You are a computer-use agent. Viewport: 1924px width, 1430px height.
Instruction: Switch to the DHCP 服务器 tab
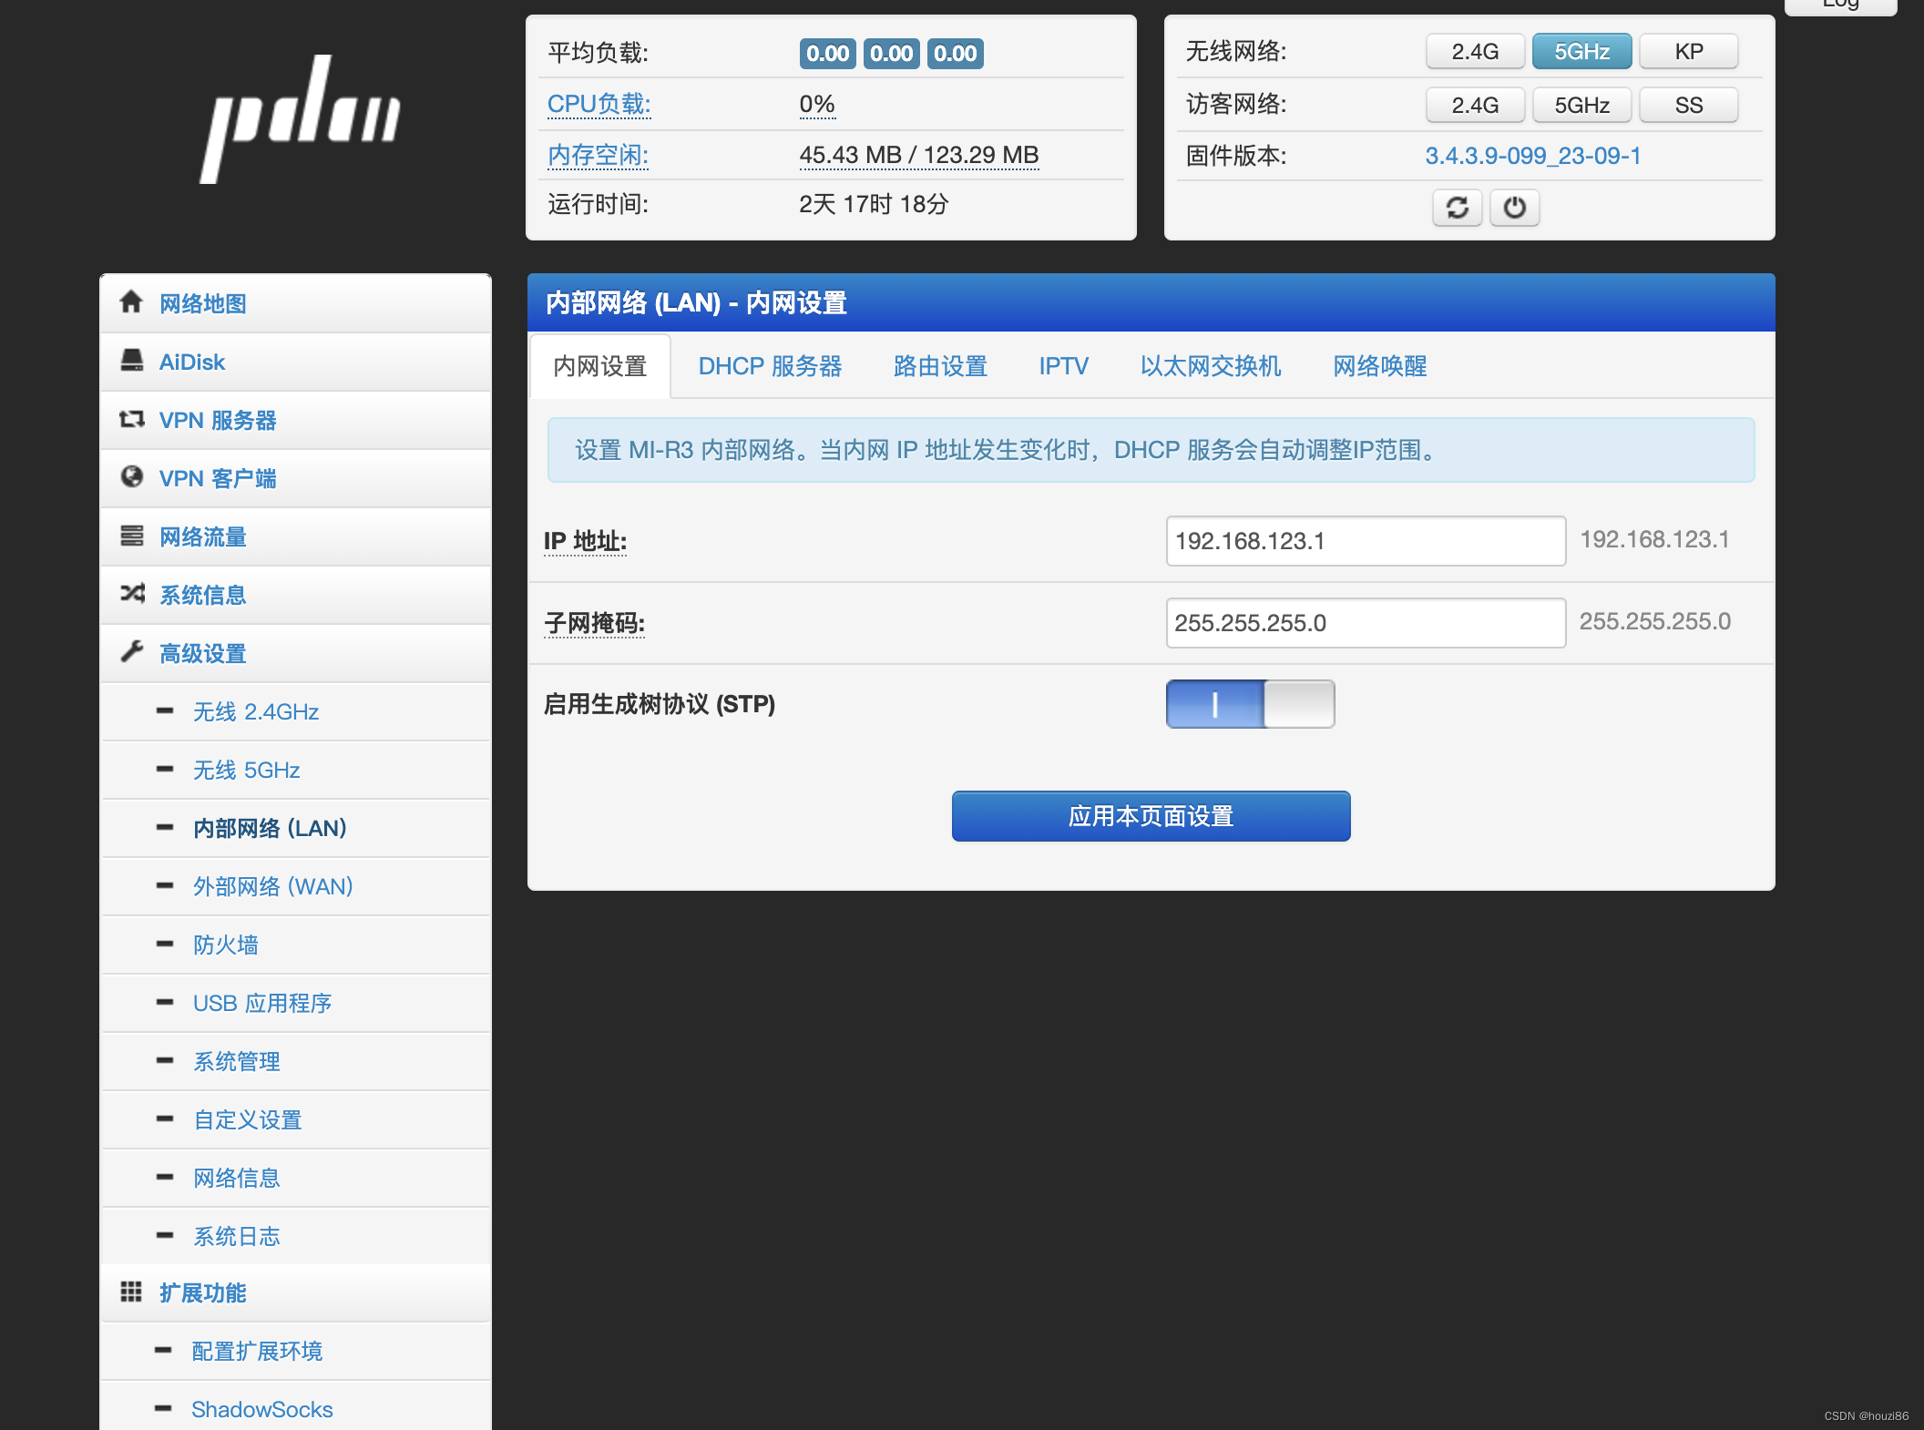pos(769,366)
